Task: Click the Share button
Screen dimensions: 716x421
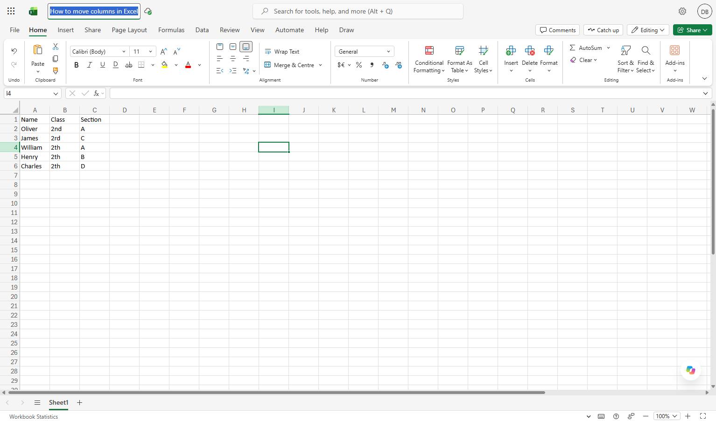Action: click(692, 30)
